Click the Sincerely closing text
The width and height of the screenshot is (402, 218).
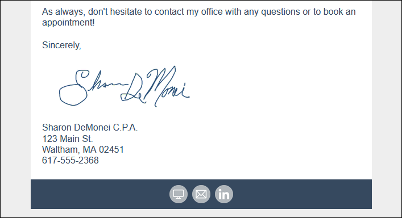[61, 45]
